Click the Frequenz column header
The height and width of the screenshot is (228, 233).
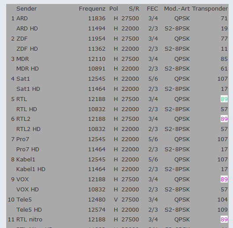[x=92, y=9]
